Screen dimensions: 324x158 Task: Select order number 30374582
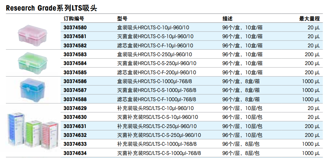click(x=75, y=46)
